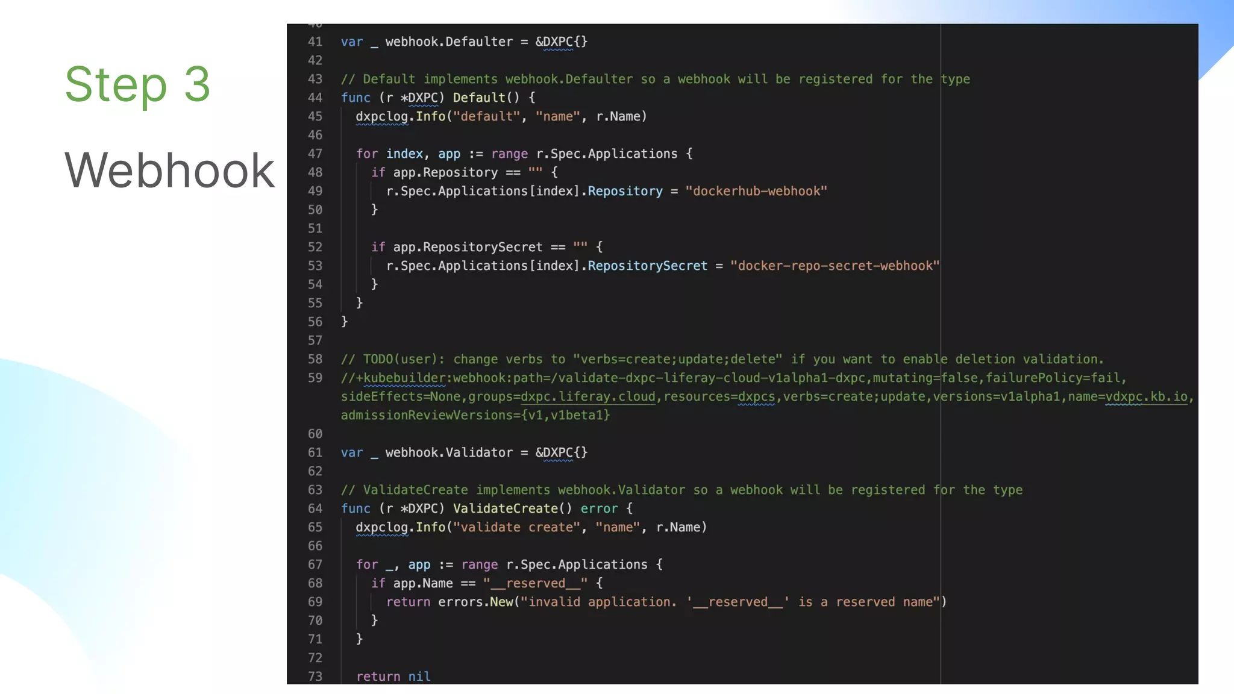The height and width of the screenshot is (694, 1234).
Task: Click the '.RepositorySecret' field on line 53
Action: 644,266
